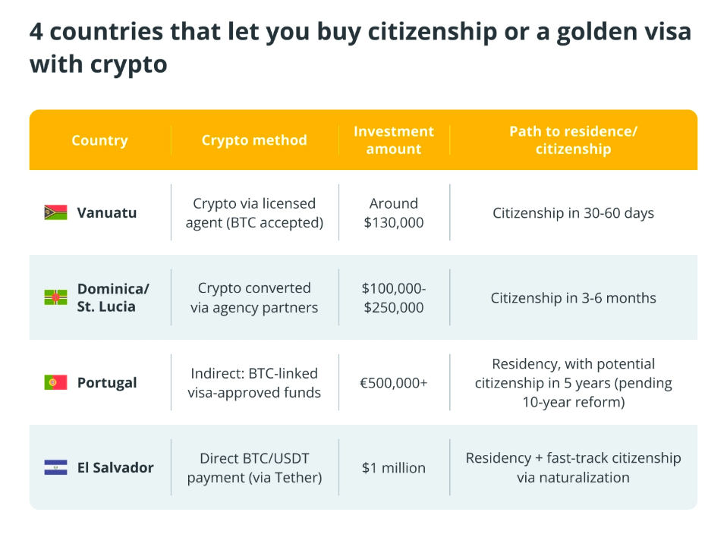This screenshot has height=534, width=727.
Task: Select the Portugal country name
Action: point(107,383)
